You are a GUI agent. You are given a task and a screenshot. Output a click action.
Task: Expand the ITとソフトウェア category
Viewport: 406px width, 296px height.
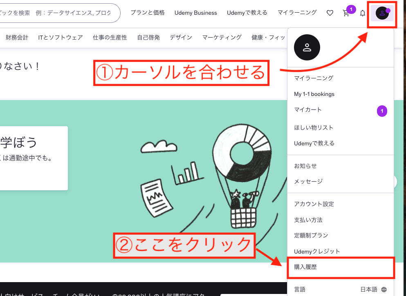[60, 37]
